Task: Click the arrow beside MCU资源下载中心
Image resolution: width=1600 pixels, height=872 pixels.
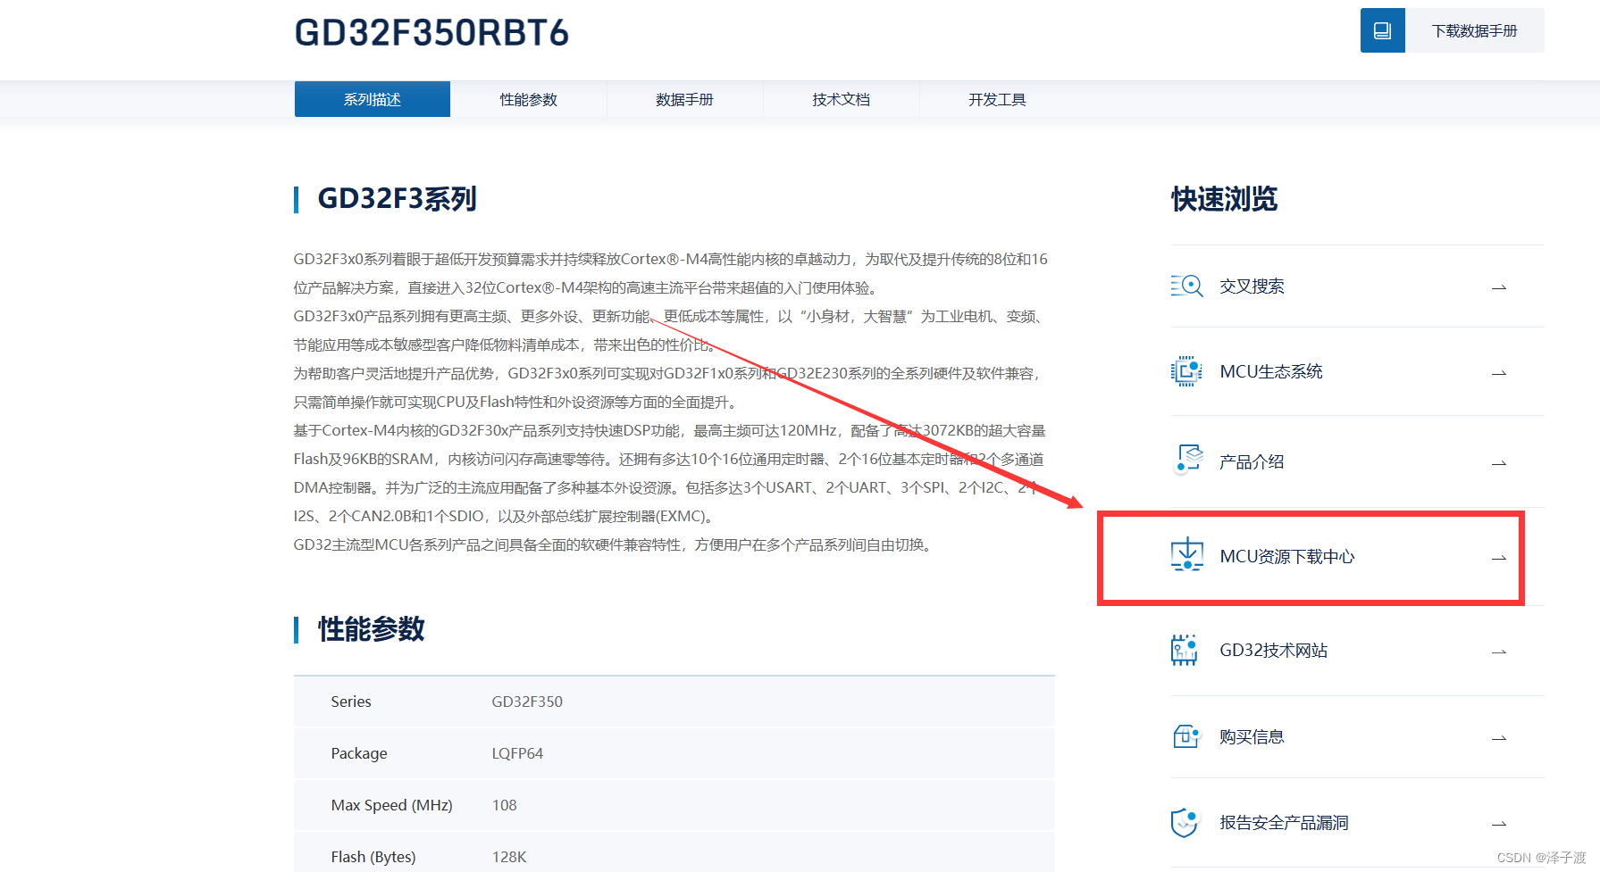Action: 1499,558
